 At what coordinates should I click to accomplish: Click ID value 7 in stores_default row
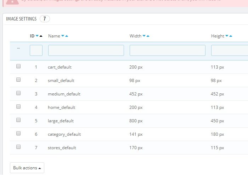[36, 148]
